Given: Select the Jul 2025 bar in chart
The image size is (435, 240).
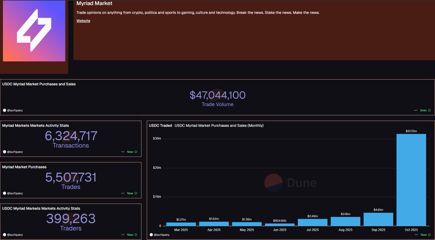Looking at the screenshot, I should click(312, 222).
